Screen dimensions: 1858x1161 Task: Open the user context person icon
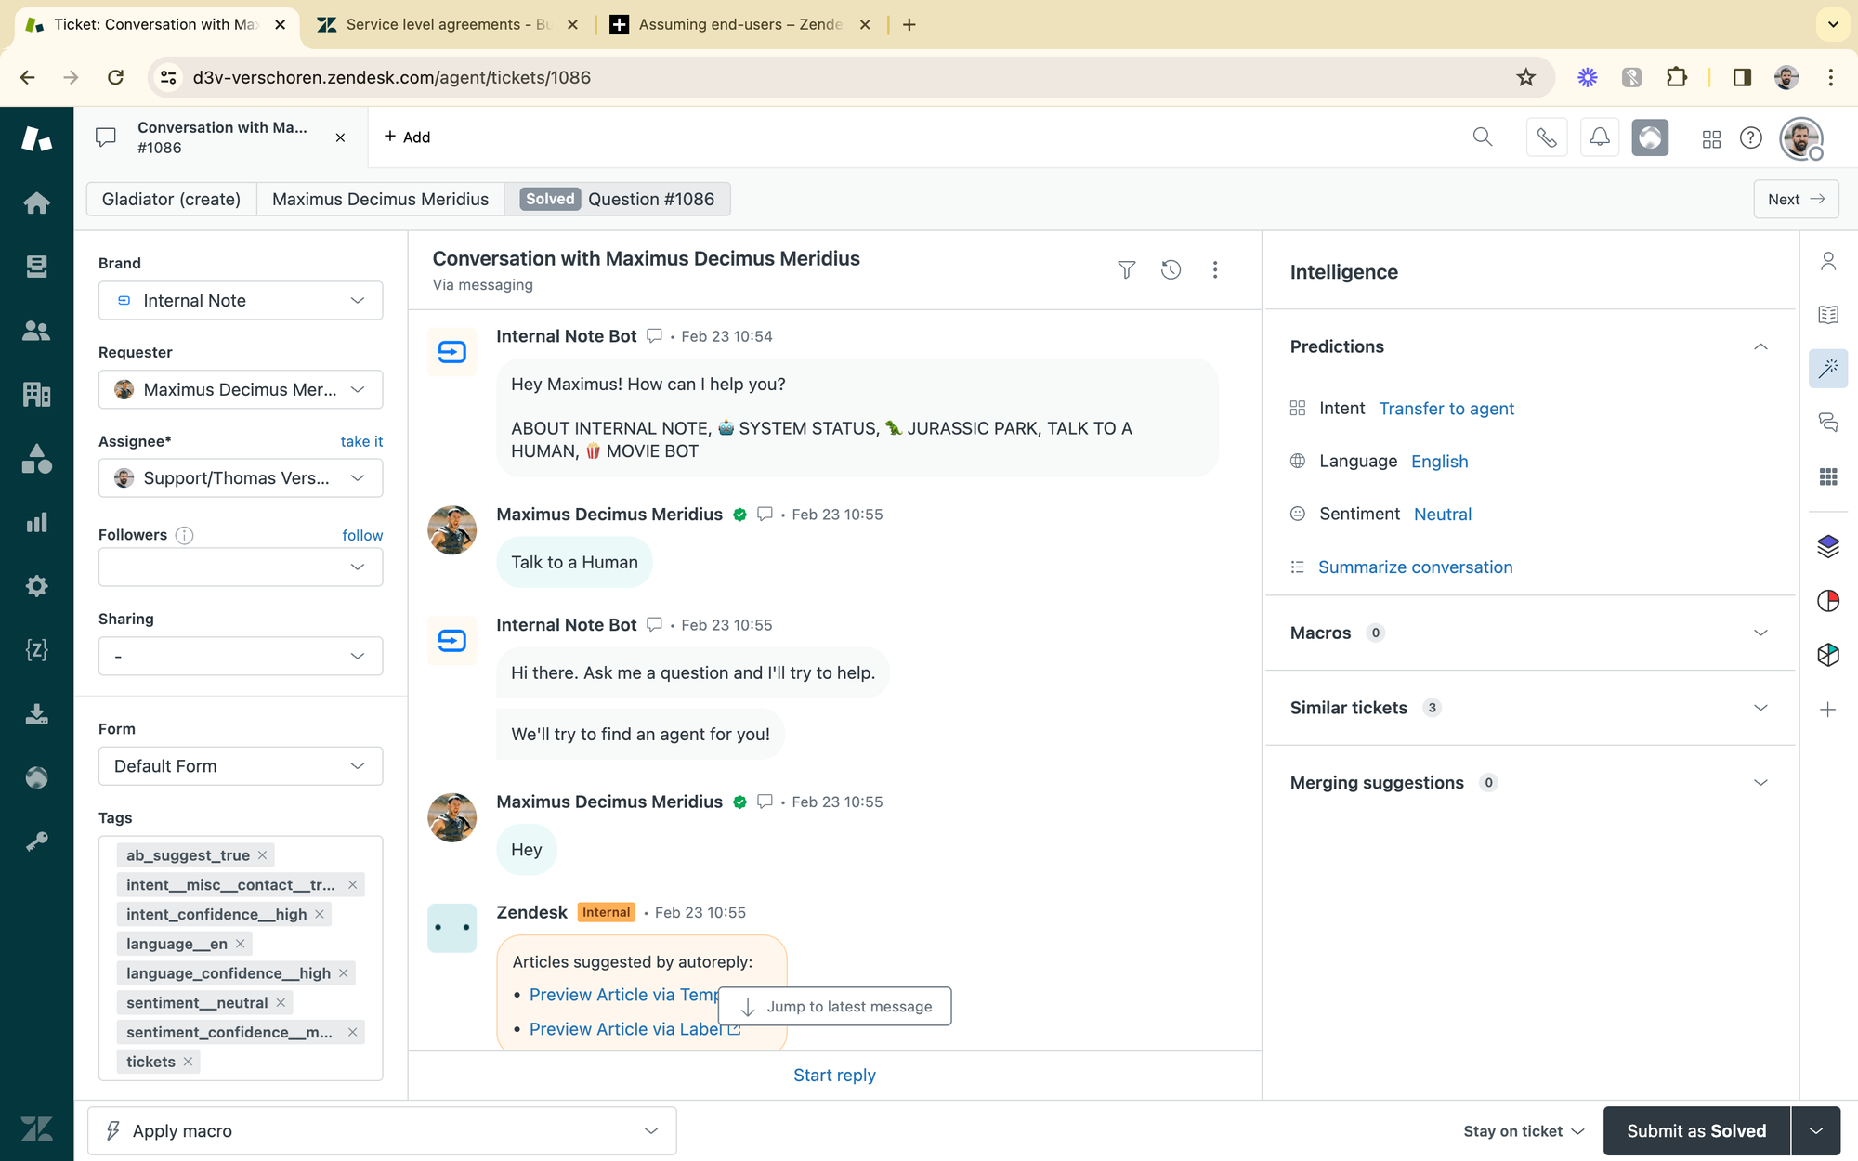(1827, 262)
